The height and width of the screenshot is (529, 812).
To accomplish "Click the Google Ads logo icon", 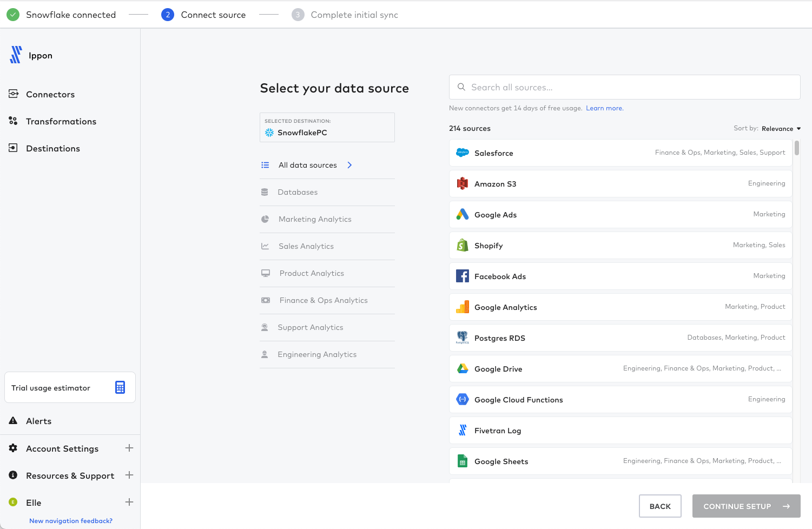I will (463, 214).
